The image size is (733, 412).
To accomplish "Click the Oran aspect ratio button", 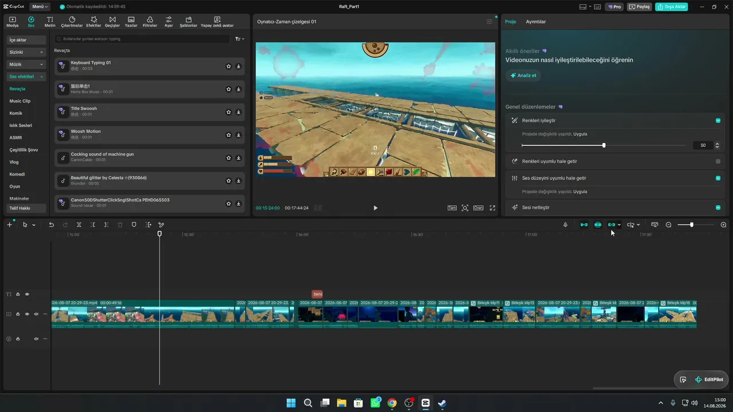I will point(478,208).
